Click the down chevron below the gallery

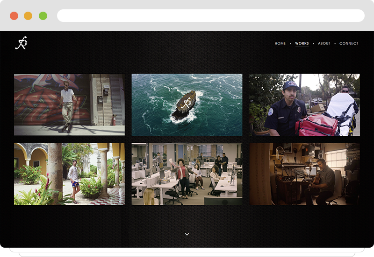click(187, 234)
